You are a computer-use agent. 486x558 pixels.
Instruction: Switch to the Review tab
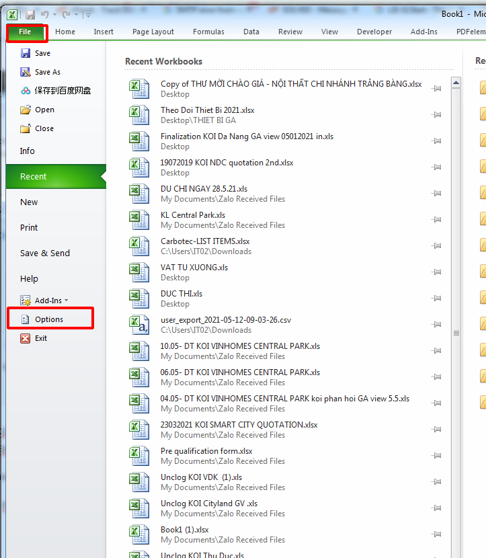point(290,32)
